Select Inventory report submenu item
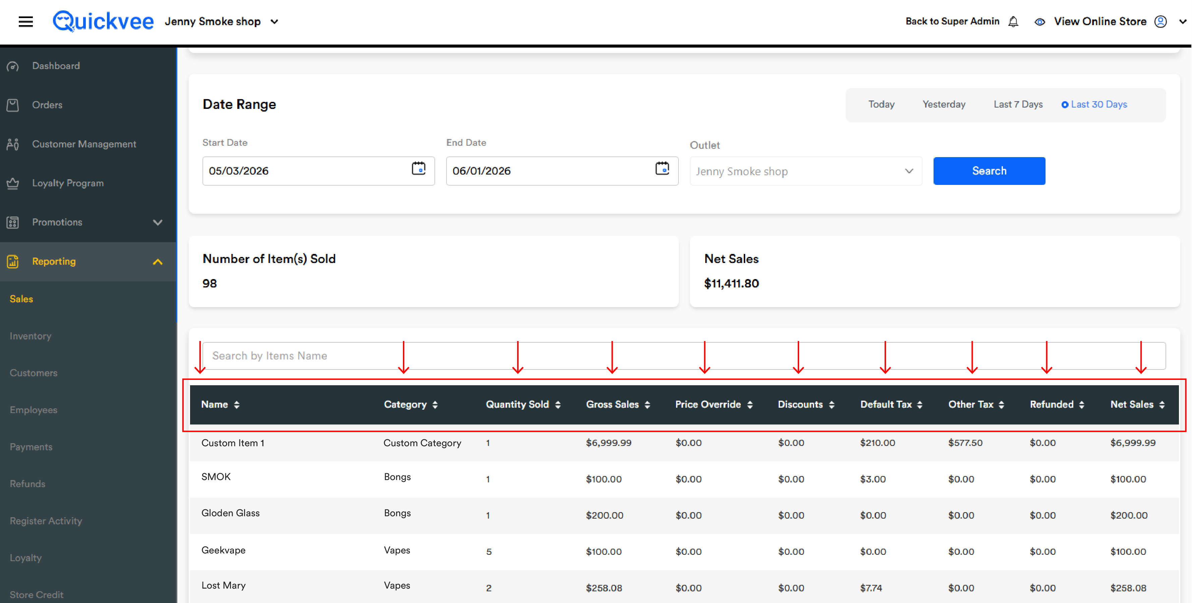This screenshot has height=603, width=1192. pyautogui.click(x=31, y=336)
